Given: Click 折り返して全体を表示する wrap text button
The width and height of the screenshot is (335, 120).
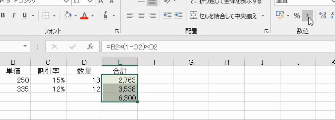Looking at the screenshot, I should click(x=226, y=2).
